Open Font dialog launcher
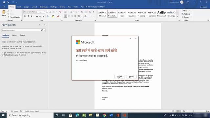The height and width of the screenshot is (118, 210). click(x=62, y=20)
